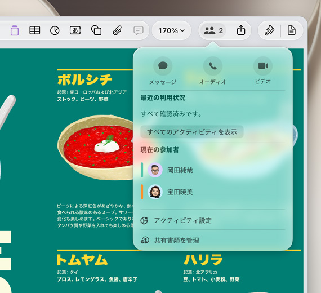Click the text ブロス、レモングラス、魚醤、唐辛子

(97, 279)
